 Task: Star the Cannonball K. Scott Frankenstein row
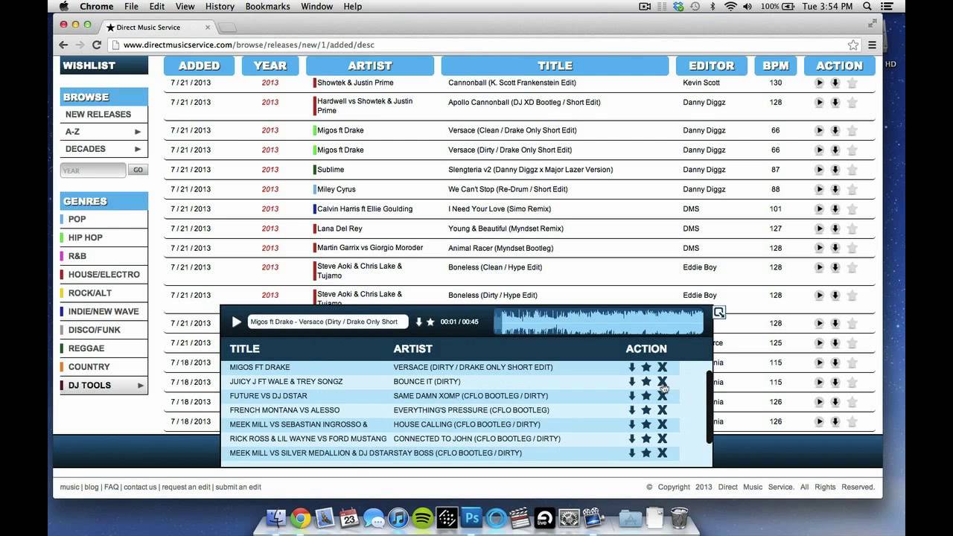852,83
